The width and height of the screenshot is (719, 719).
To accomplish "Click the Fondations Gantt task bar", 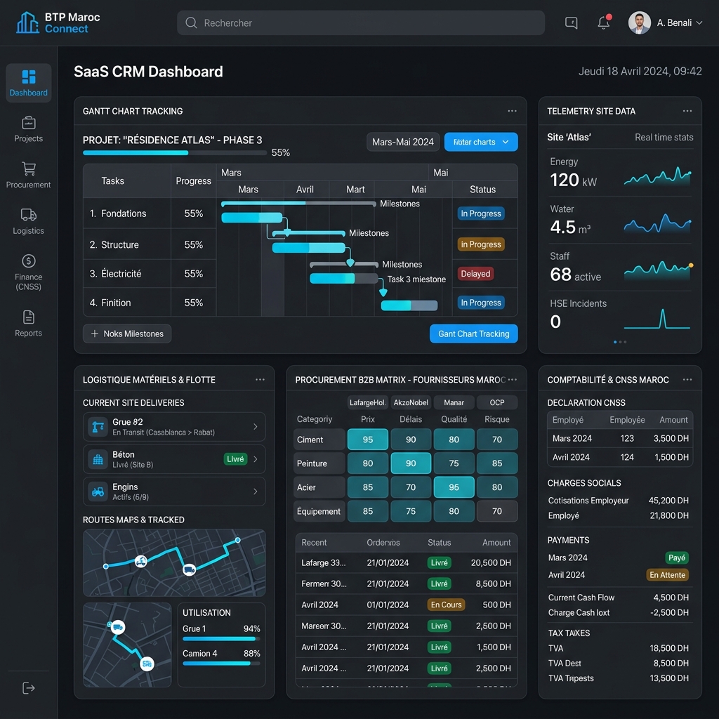I will point(252,218).
